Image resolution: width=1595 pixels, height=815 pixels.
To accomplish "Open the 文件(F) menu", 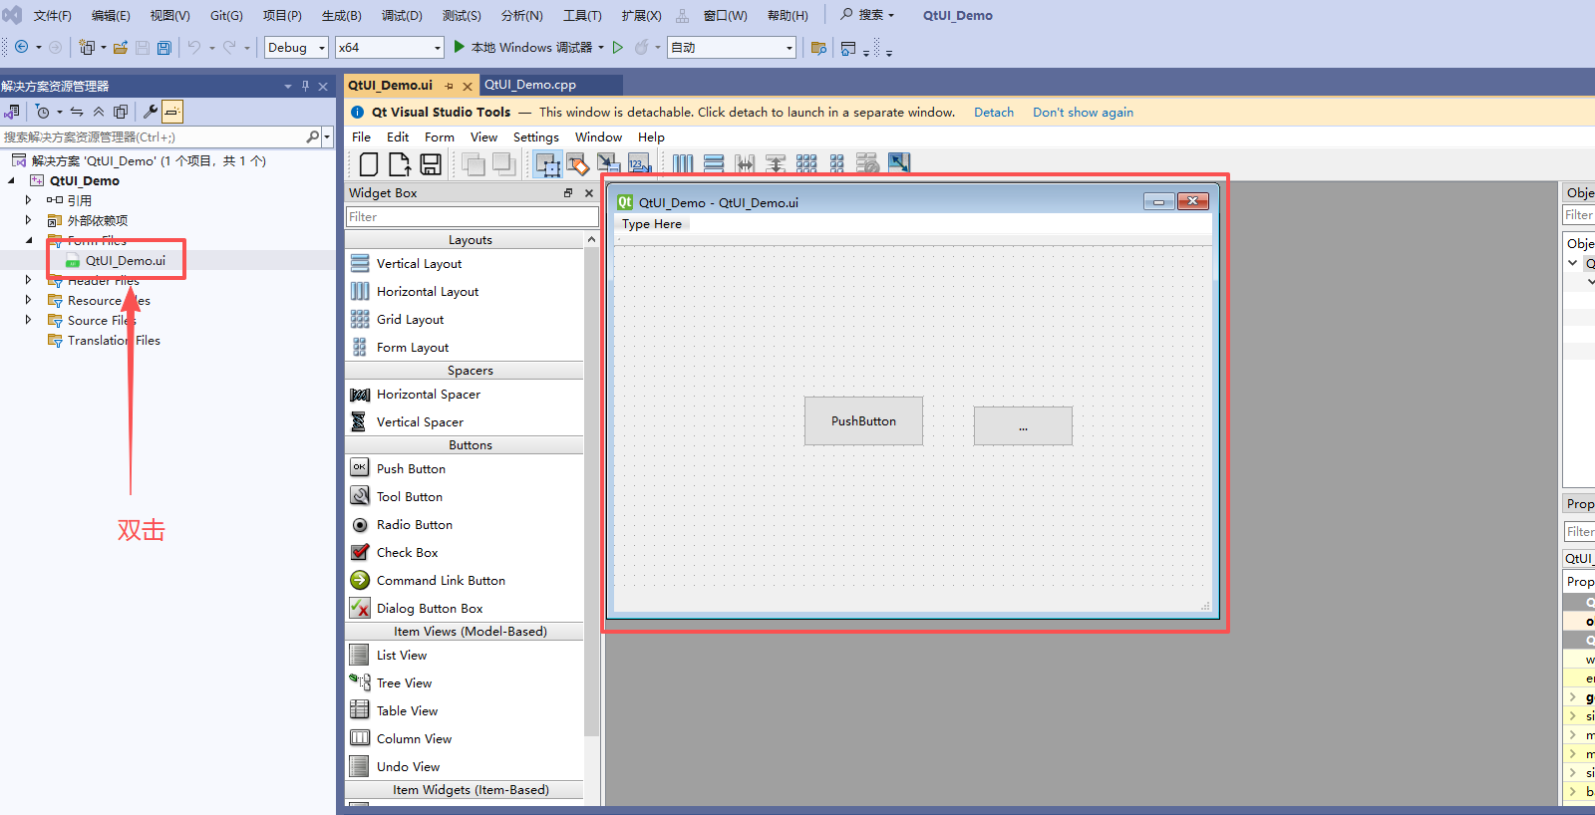I will (52, 15).
